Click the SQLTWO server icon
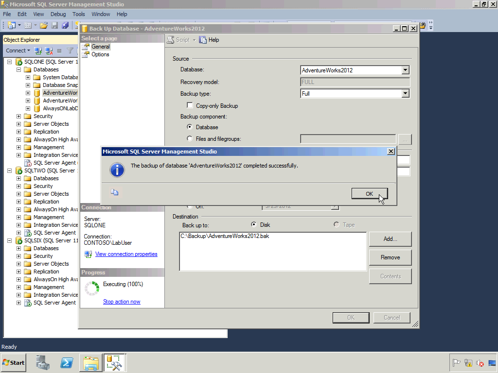The height and width of the screenshot is (373, 498). pos(19,170)
